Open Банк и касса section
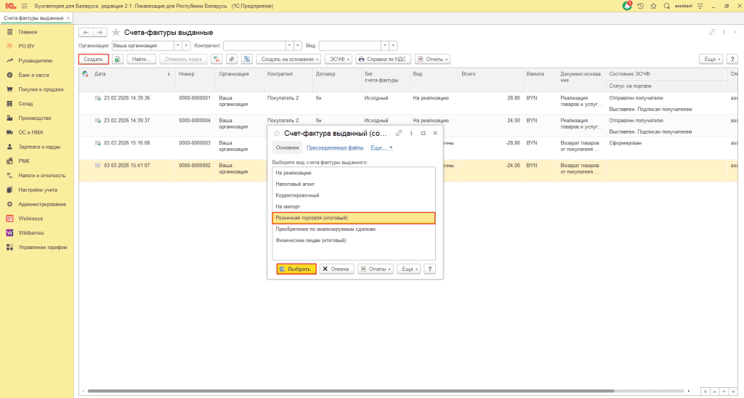This screenshot has width=744, height=398. click(x=33, y=75)
